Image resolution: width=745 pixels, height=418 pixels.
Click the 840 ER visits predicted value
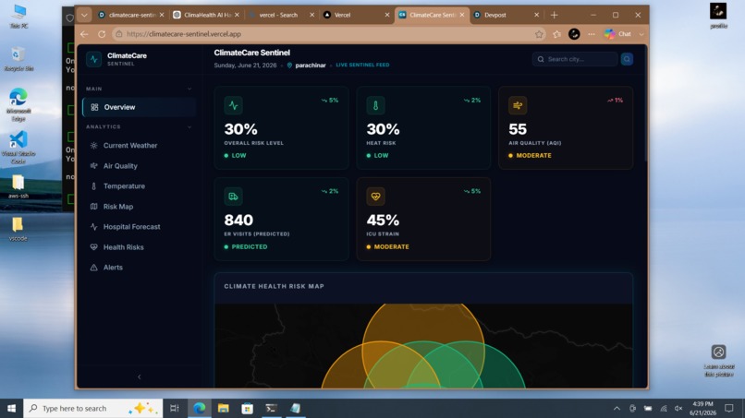[x=238, y=221]
